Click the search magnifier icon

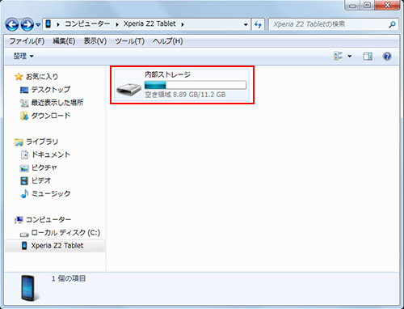[x=392, y=24]
